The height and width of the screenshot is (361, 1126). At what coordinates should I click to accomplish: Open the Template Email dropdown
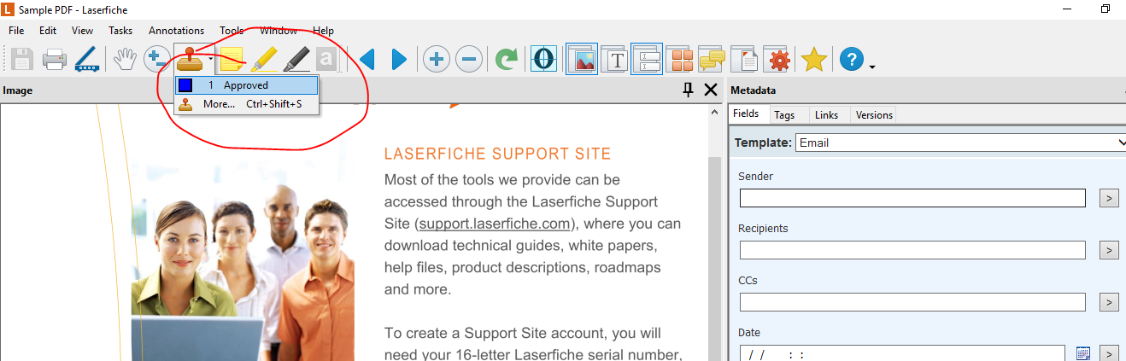point(960,143)
